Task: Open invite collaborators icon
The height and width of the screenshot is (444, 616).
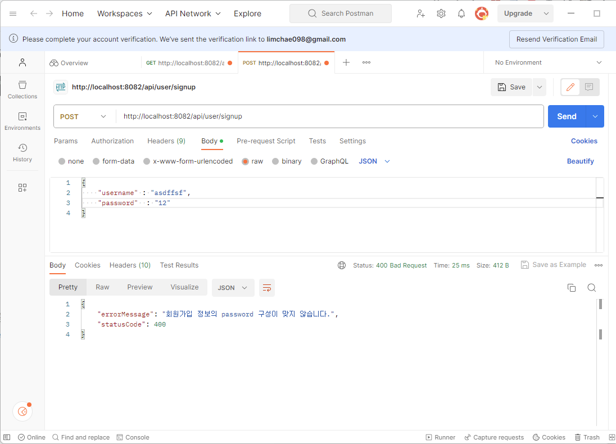Action: [421, 13]
